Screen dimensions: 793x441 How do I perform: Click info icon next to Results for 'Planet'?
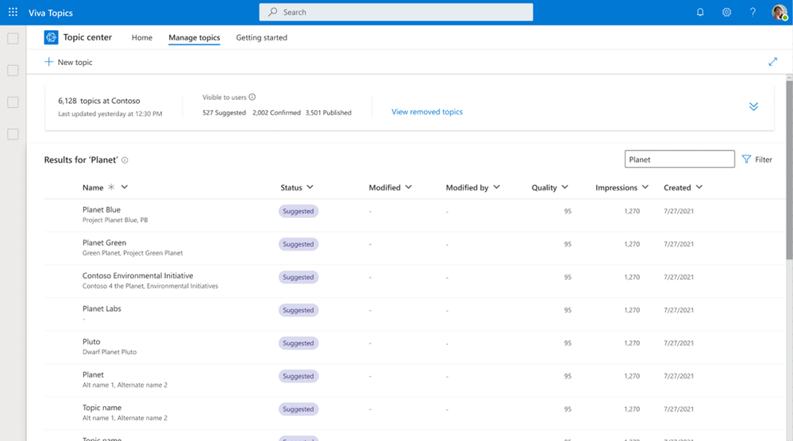coord(125,160)
